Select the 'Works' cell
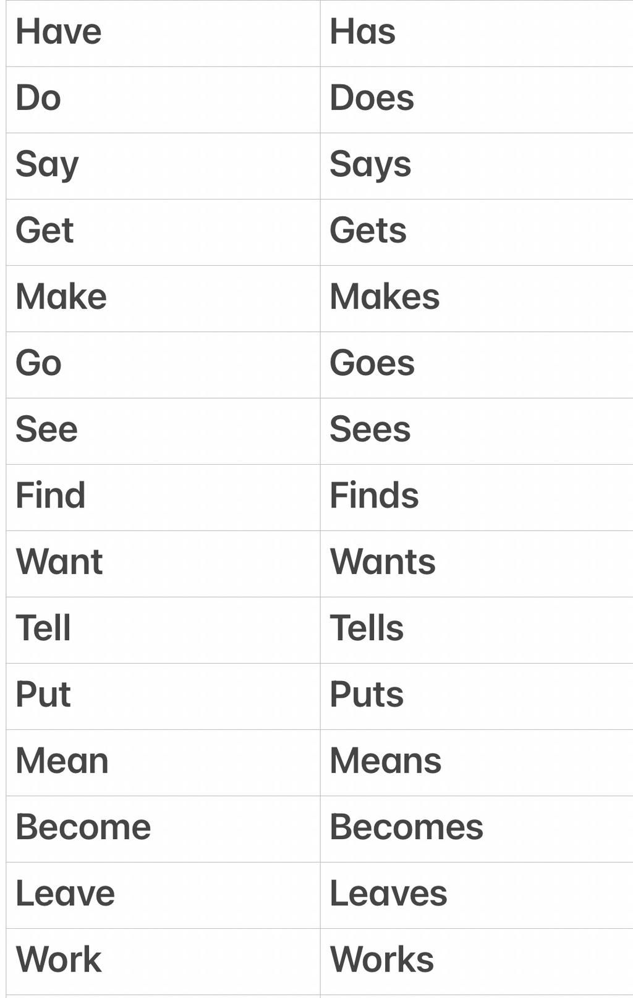This screenshot has width=633, height=998. 477,961
